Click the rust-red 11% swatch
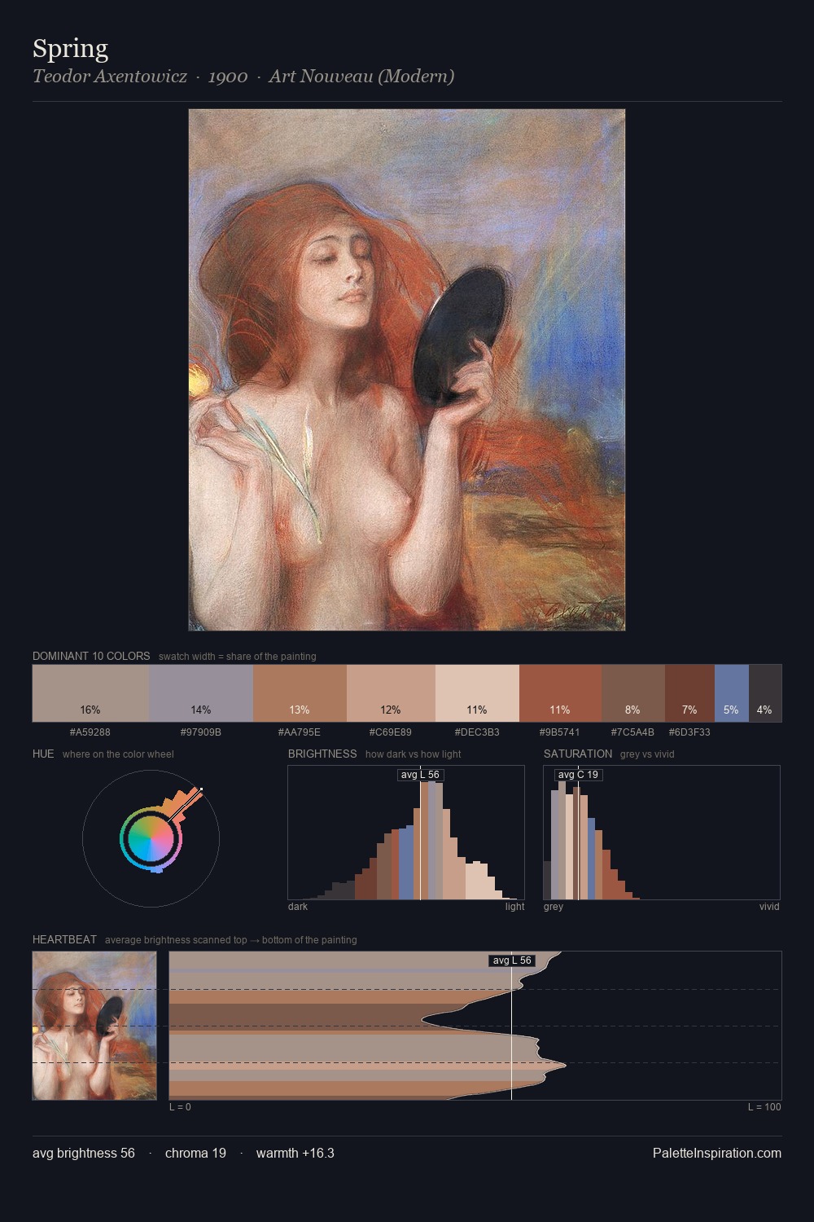This screenshot has width=814, height=1222. [x=560, y=693]
